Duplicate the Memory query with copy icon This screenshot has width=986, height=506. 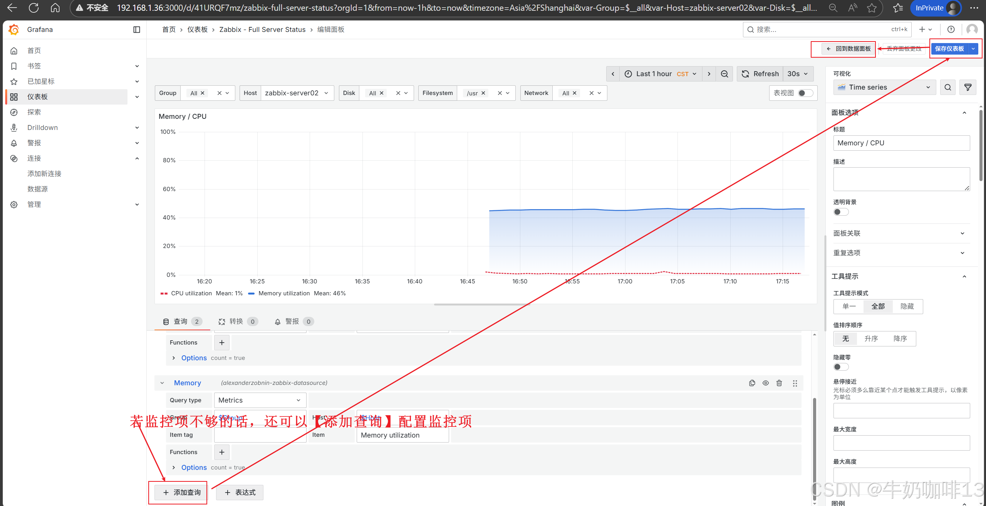pos(752,383)
